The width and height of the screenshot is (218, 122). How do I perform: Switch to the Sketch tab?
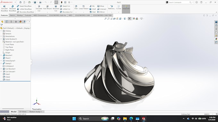tap(12, 15)
